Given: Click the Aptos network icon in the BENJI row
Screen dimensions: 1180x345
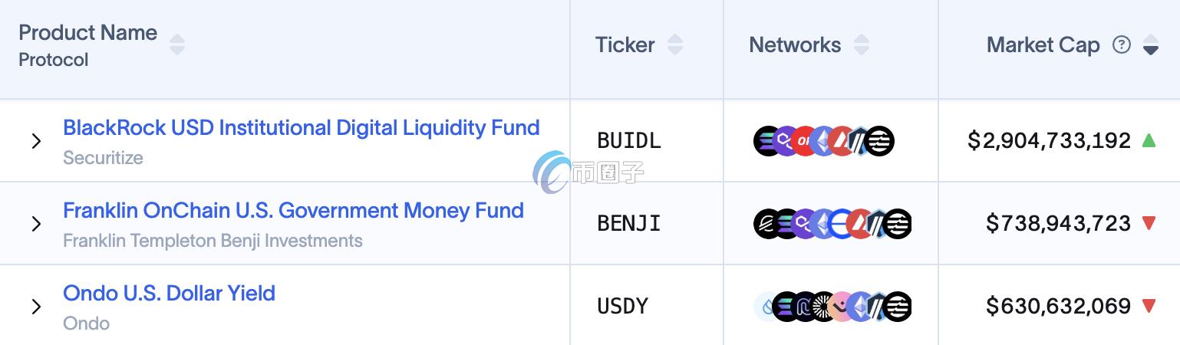Looking at the screenshot, I should pos(898,224).
